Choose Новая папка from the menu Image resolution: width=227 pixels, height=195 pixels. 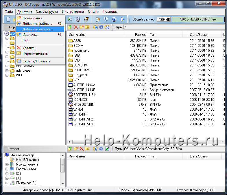pyautogui.click(x=40, y=18)
